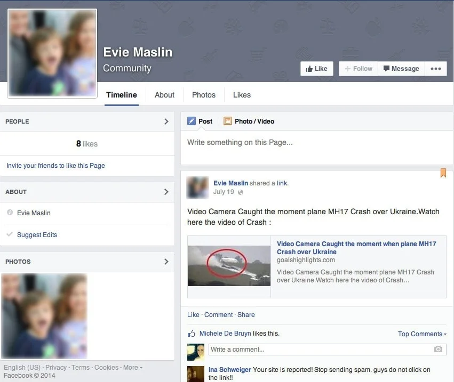Click the info icon next to Evie Maslin

coord(10,213)
